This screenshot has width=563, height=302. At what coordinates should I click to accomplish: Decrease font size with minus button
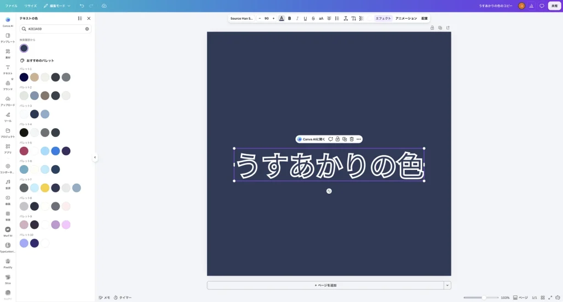coord(260,18)
